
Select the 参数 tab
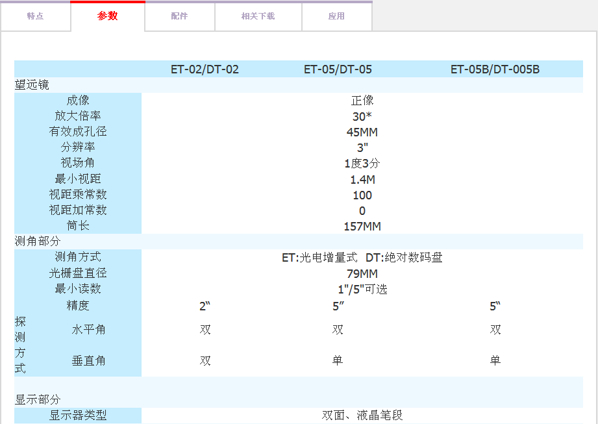[x=108, y=16]
